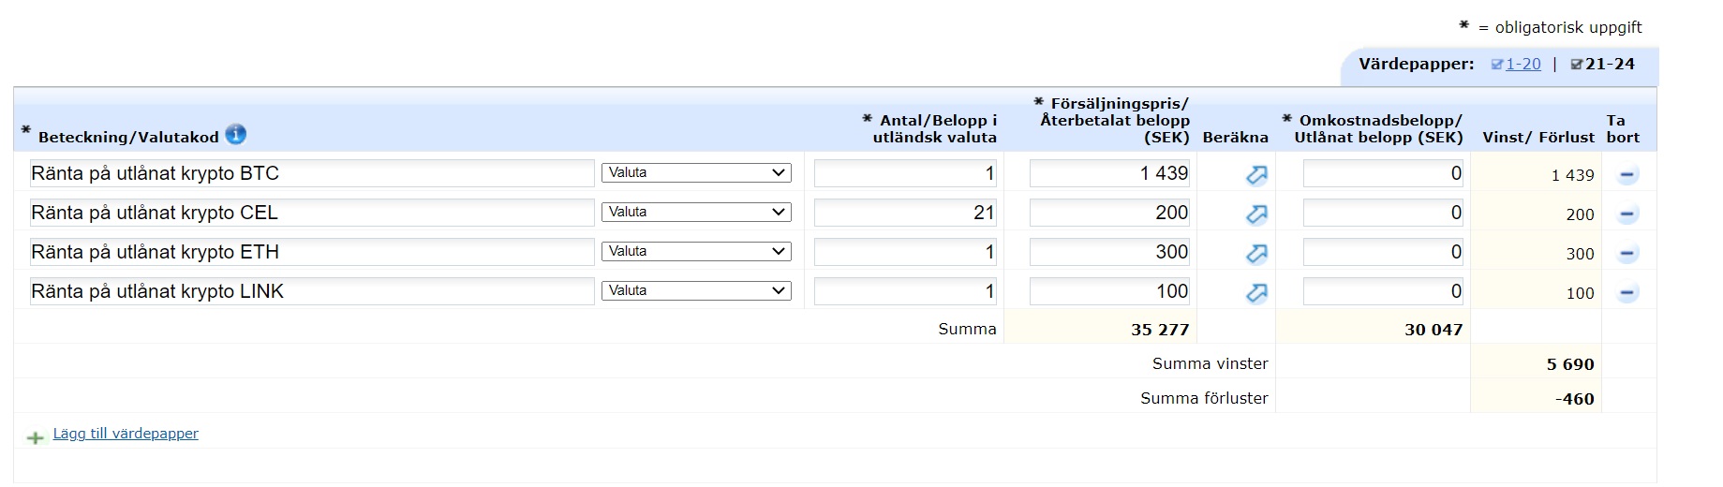Click the info icon beside Beteckning/Valutakod
Viewport: 1723px width, 487px height.
236,135
